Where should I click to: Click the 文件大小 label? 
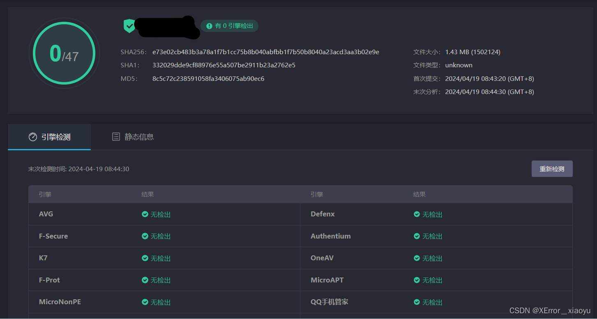pos(427,52)
